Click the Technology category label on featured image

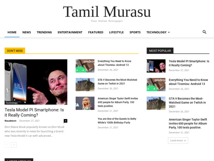[12, 103]
